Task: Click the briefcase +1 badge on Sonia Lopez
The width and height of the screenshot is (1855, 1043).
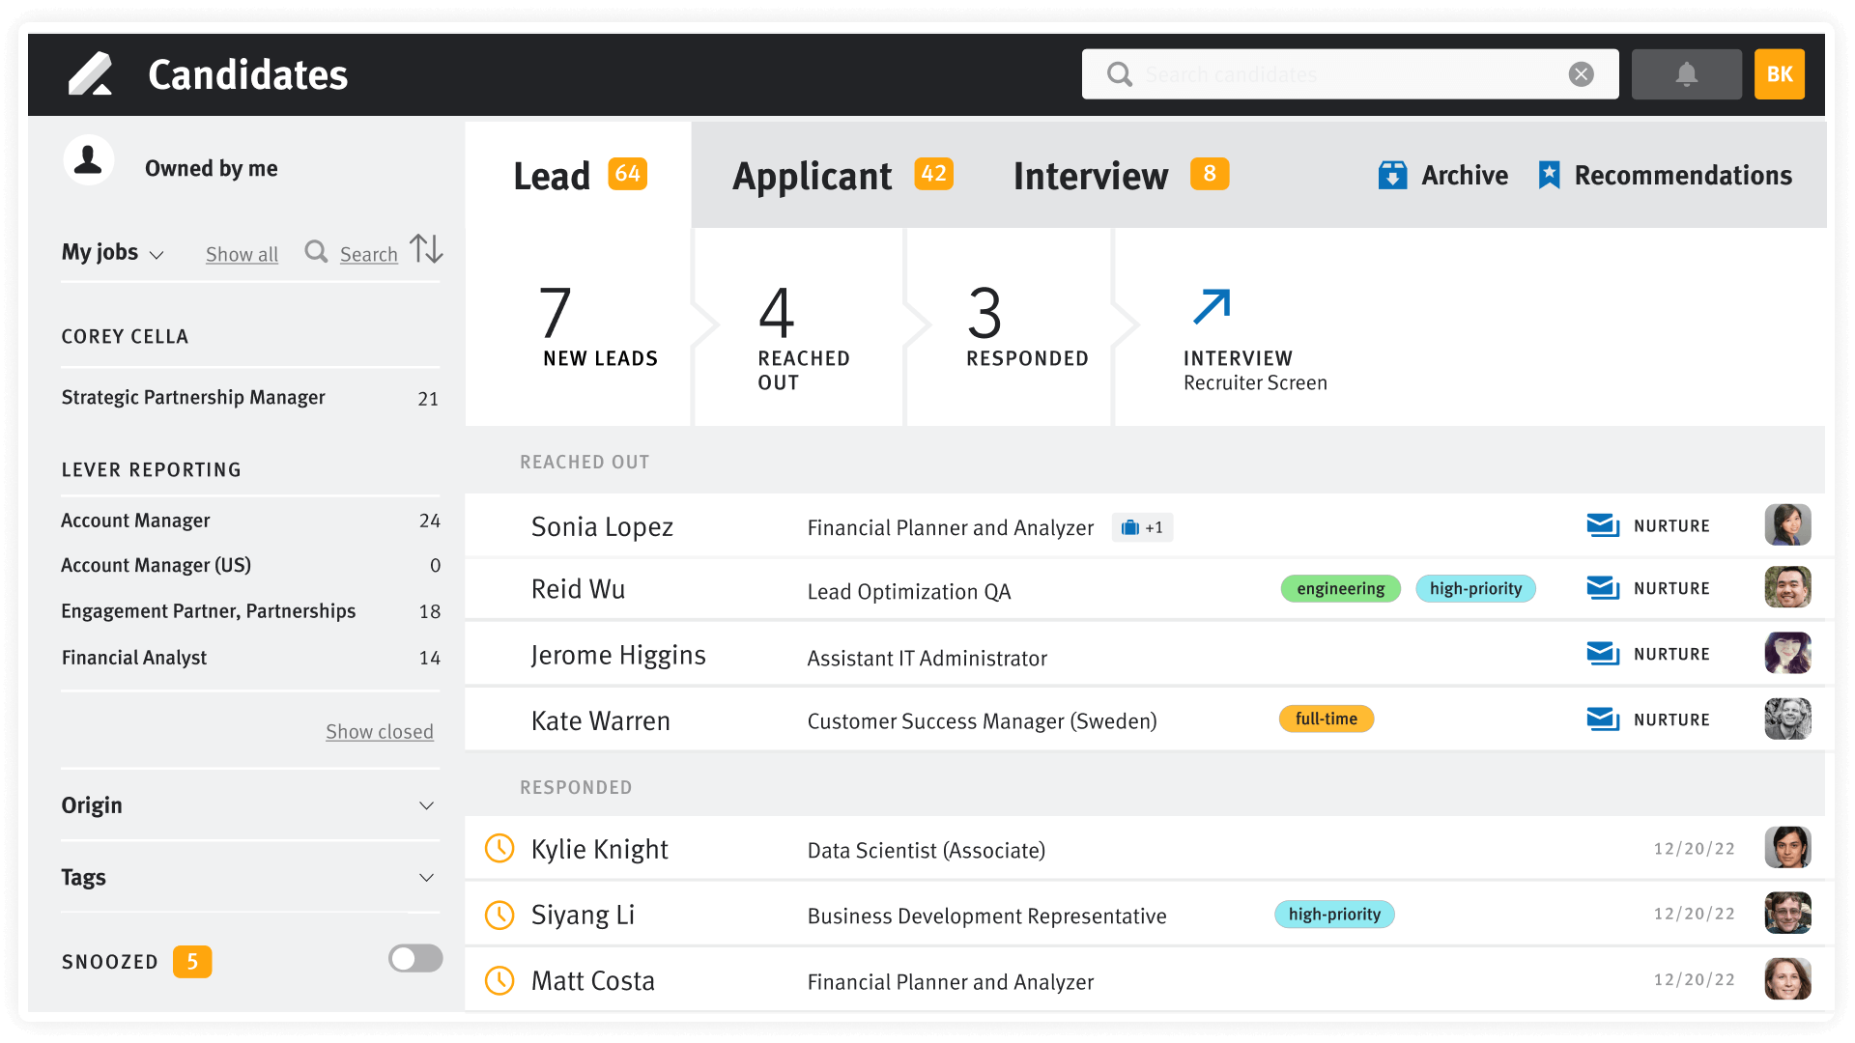Action: click(x=1142, y=527)
